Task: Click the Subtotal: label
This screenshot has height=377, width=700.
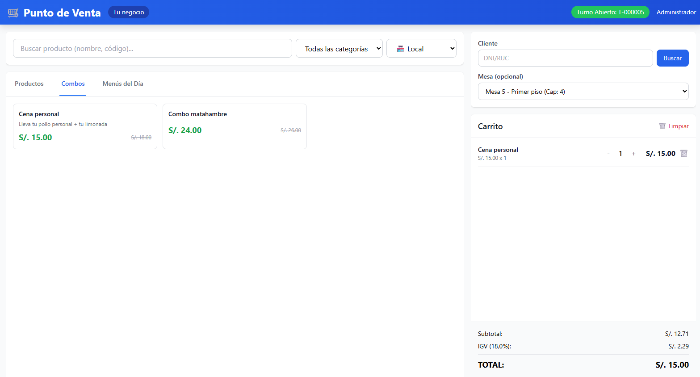Action: (490, 334)
